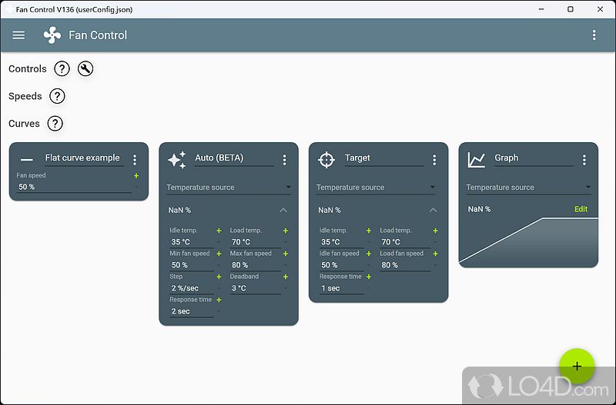
Task: Edit Target card Idle temp. field
Action: click(341, 242)
